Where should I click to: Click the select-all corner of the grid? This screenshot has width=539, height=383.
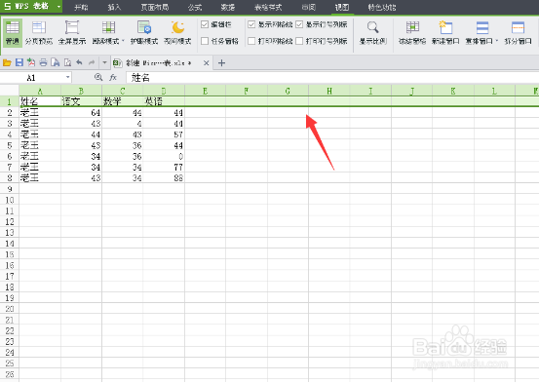click(10, 91)
